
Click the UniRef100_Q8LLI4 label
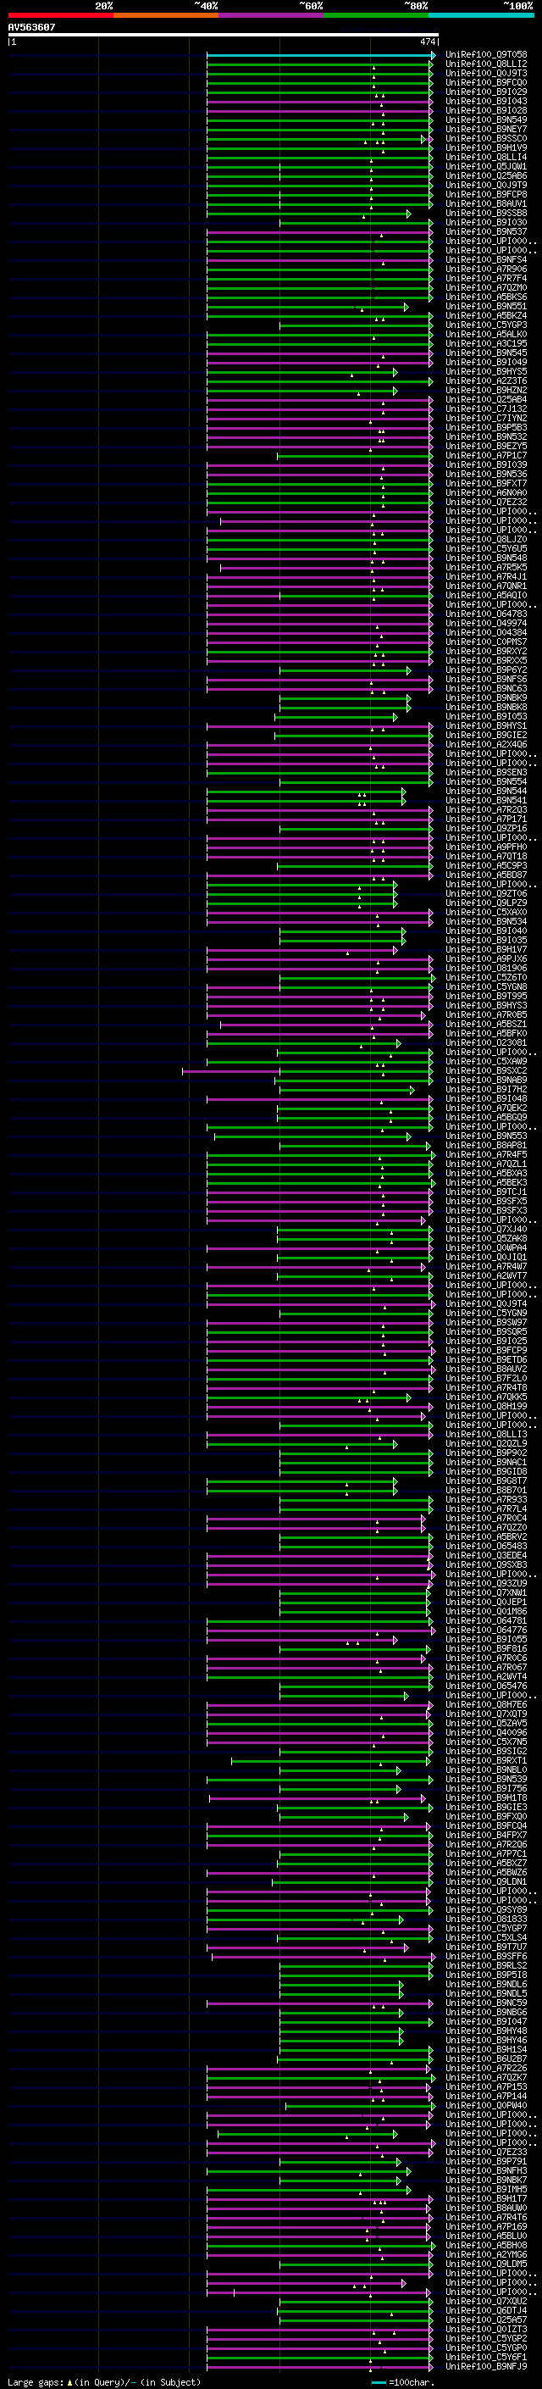[x=486, y=157]
